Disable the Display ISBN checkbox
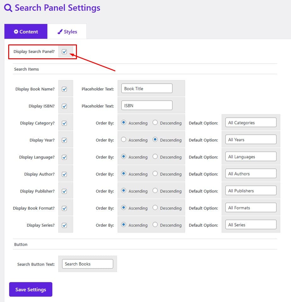Image resolution: width=291 pixels, height=302 pixels. (x=64, y=106)
